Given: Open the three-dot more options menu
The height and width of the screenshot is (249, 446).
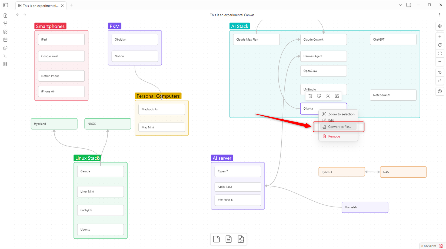Looking at the screenshot, I should (440, 15).
